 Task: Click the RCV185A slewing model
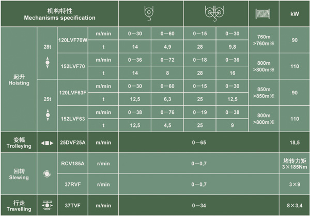point(72,164)
